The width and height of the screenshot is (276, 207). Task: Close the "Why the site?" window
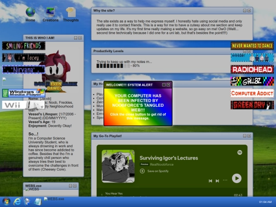click(249, 11)
